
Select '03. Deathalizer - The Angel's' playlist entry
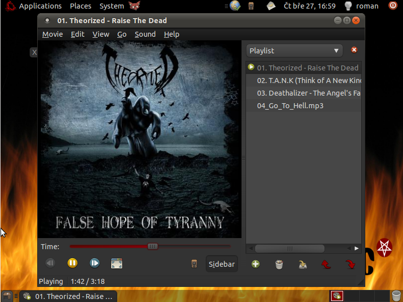303,93
